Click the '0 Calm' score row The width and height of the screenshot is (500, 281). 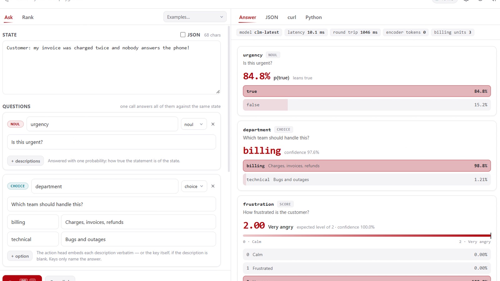pos(367,254)
